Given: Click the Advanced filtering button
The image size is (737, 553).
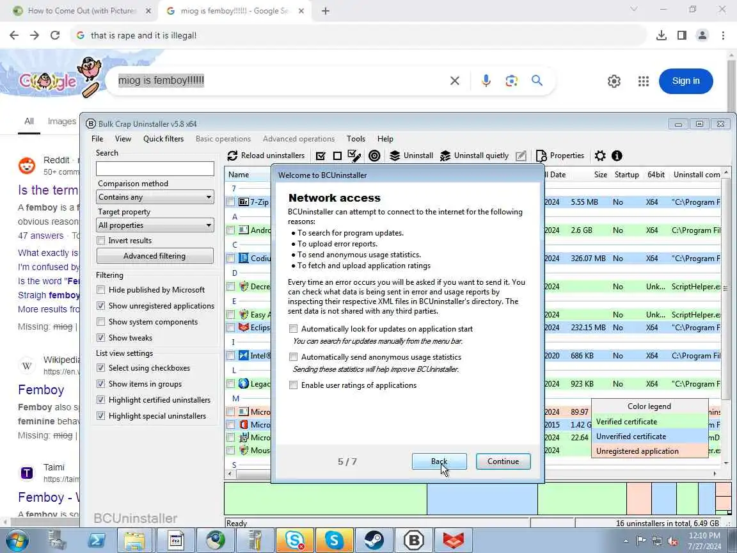Looking at the screenshot, I should pyautogui.click(x=155, y=256).
